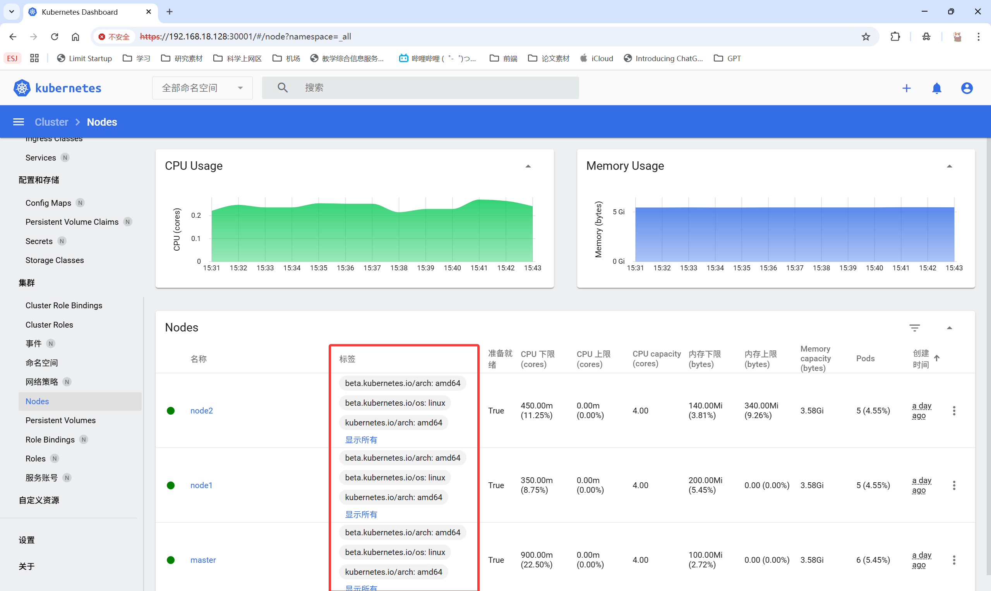Viewport: 991px width, 591px height.
Task: Bookmark page with the star icon
Action: pos(866,37)
